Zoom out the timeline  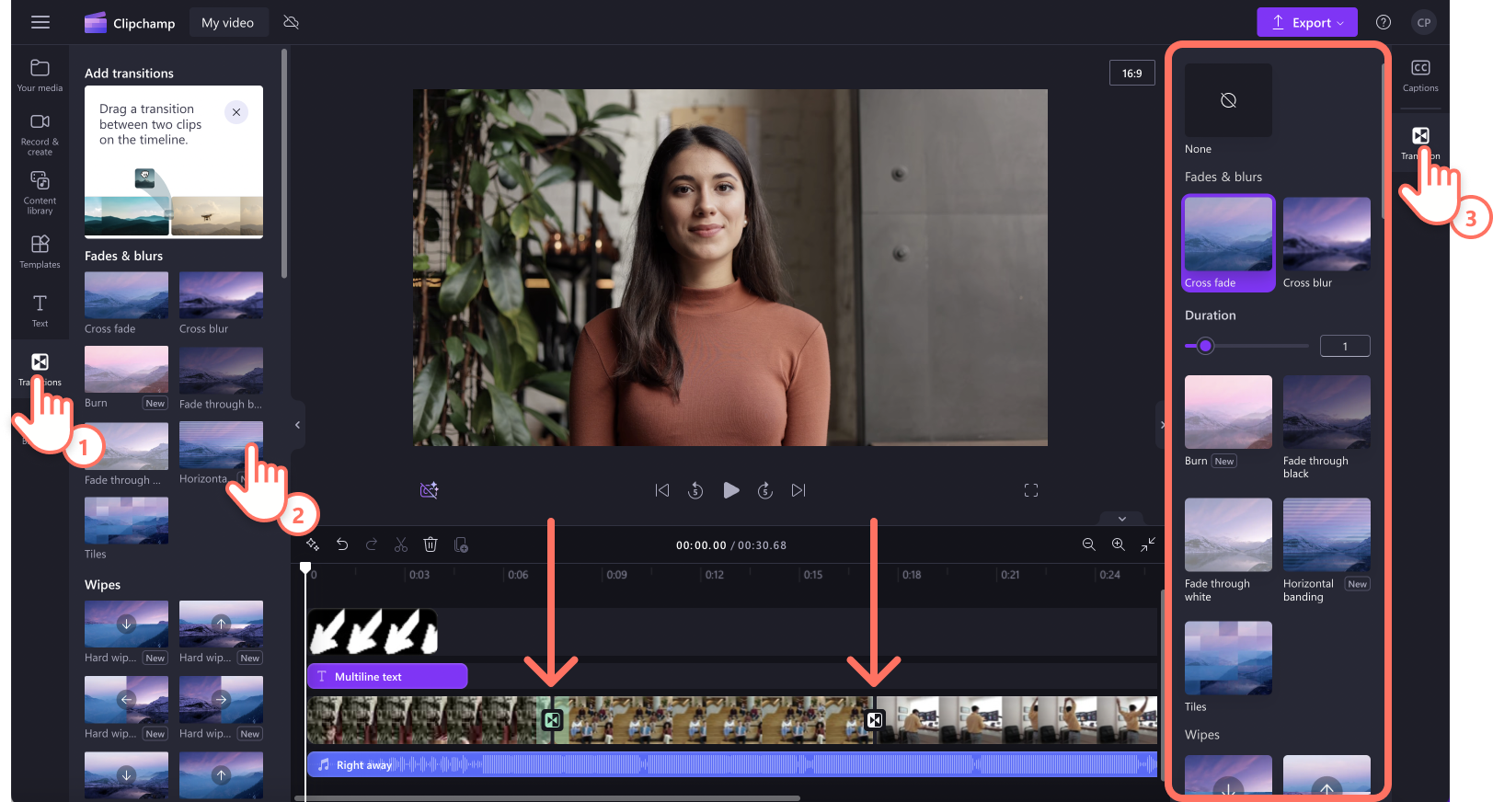1088,544
